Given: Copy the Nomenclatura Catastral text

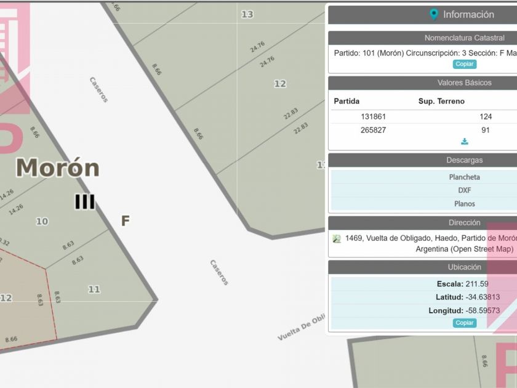Looking at the screenshot, I should [465, 64].
